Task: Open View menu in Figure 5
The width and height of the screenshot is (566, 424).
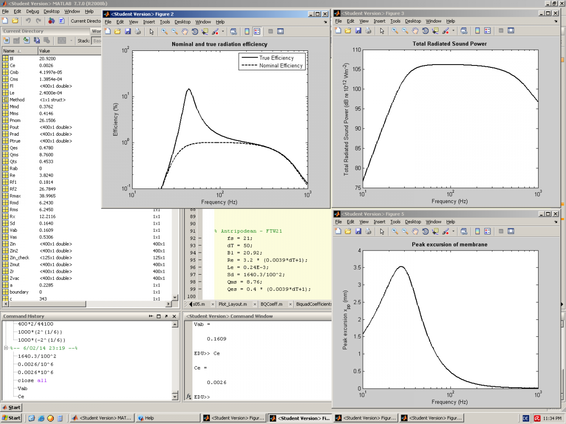Action: point(364,222)
